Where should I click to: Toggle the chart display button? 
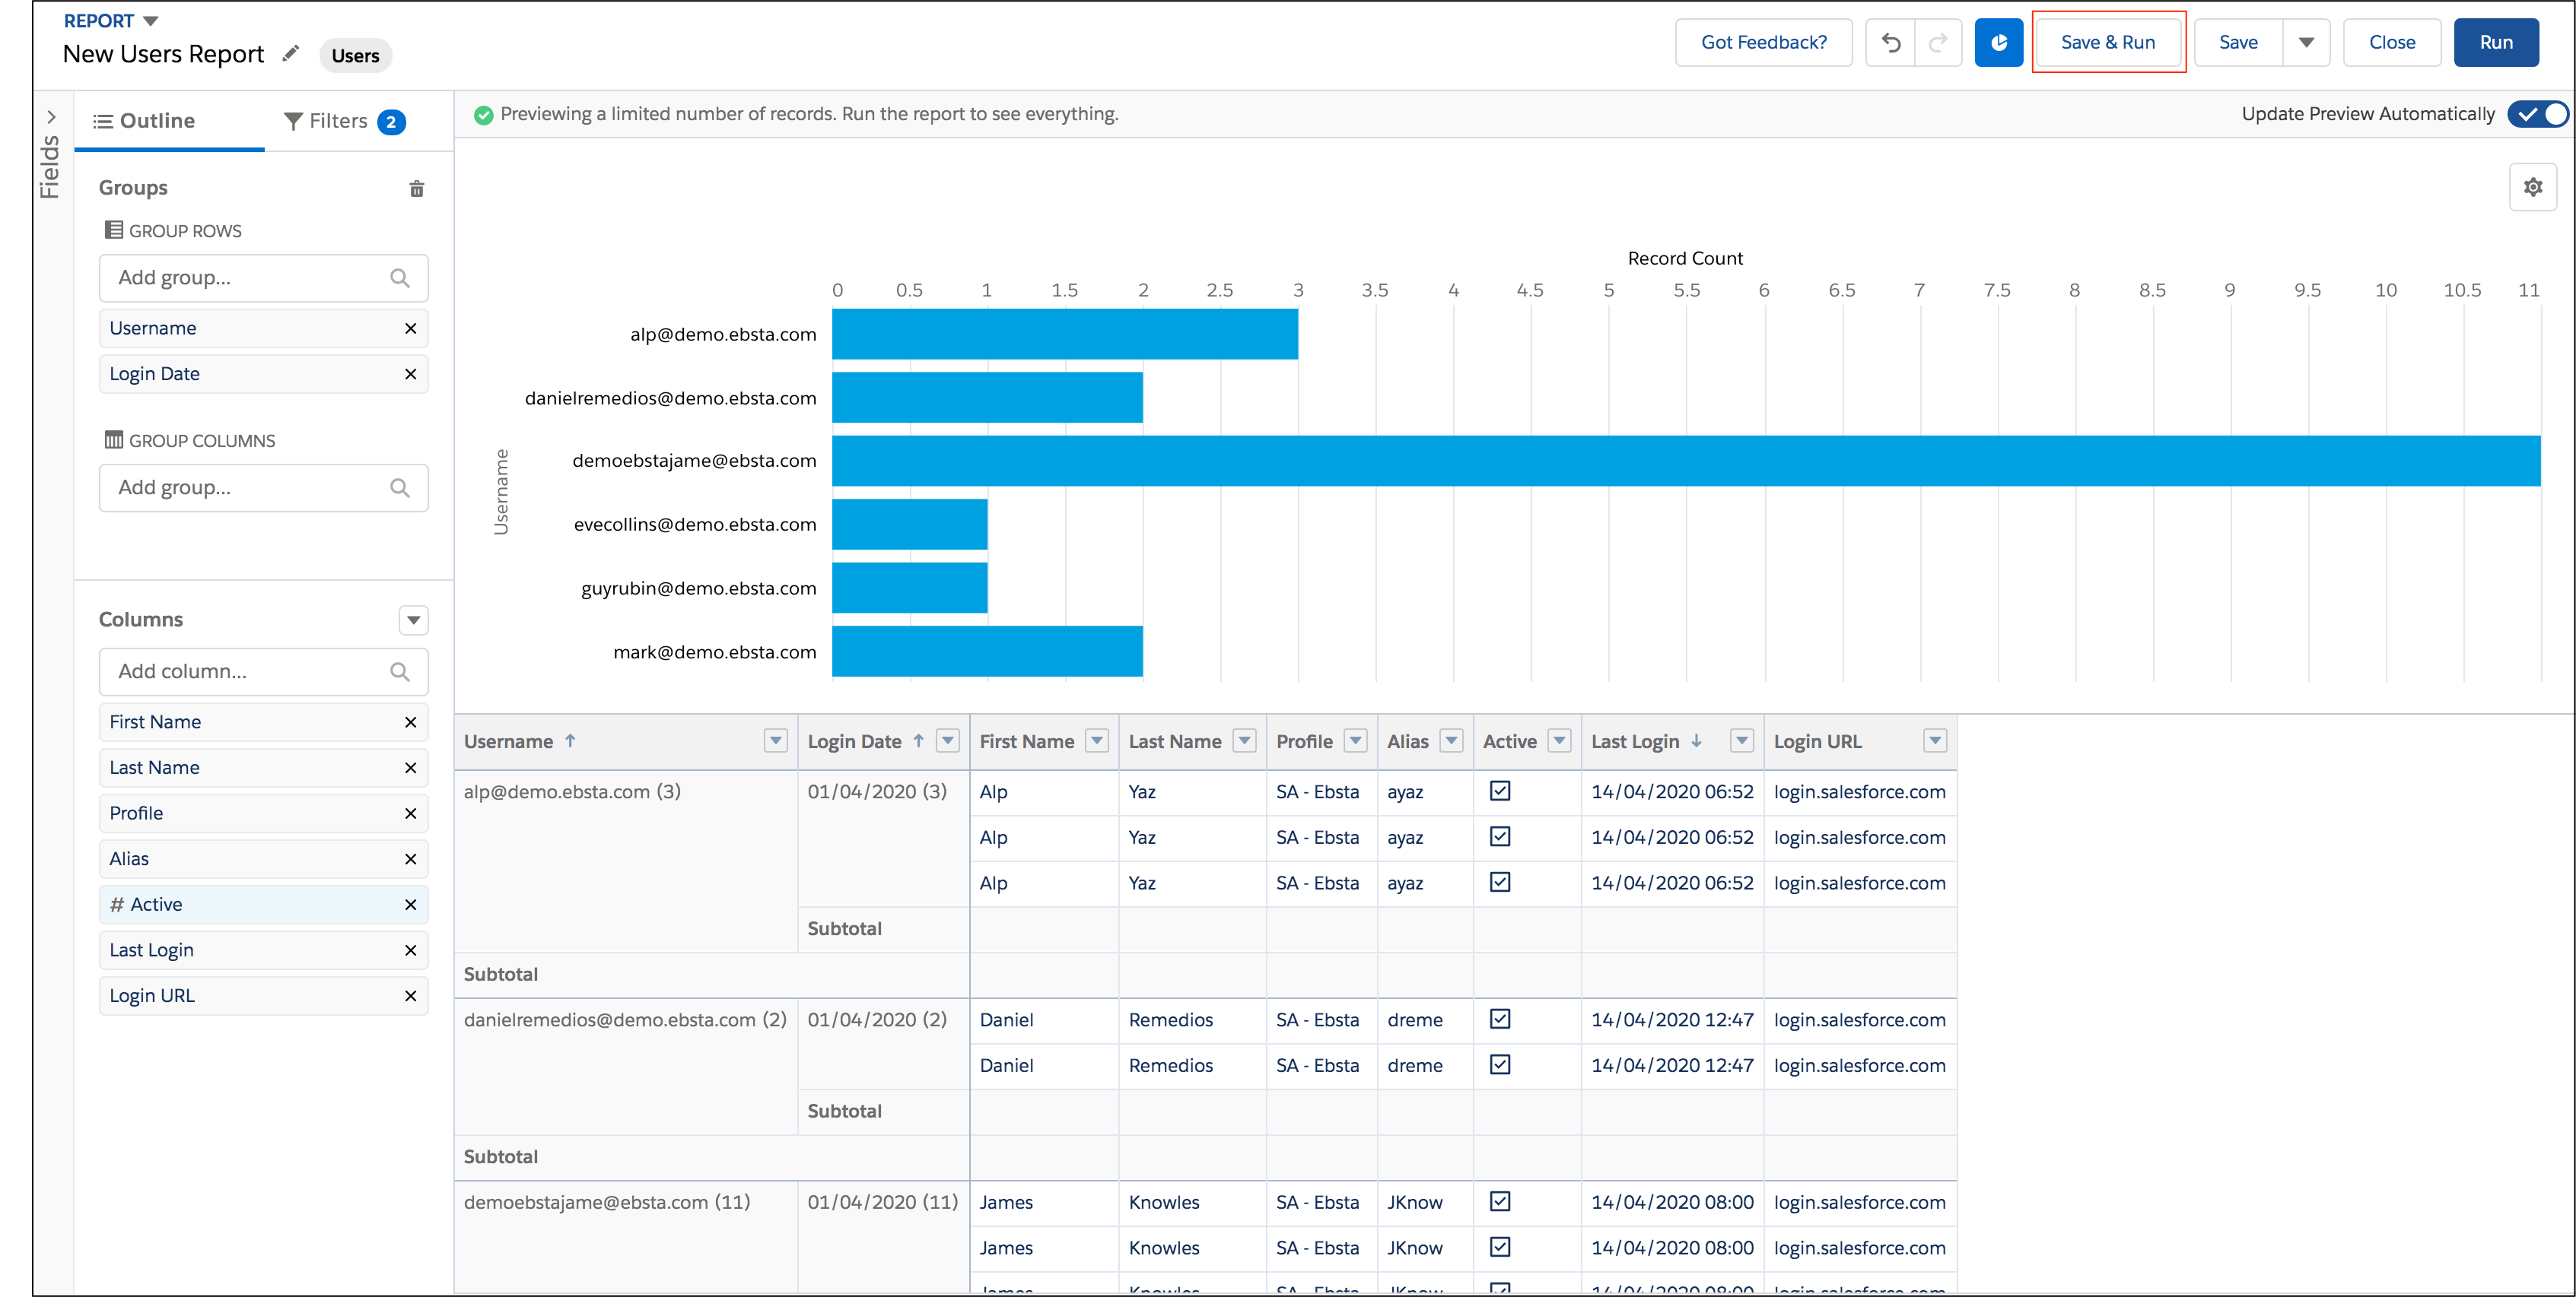tap(1998, 42)
